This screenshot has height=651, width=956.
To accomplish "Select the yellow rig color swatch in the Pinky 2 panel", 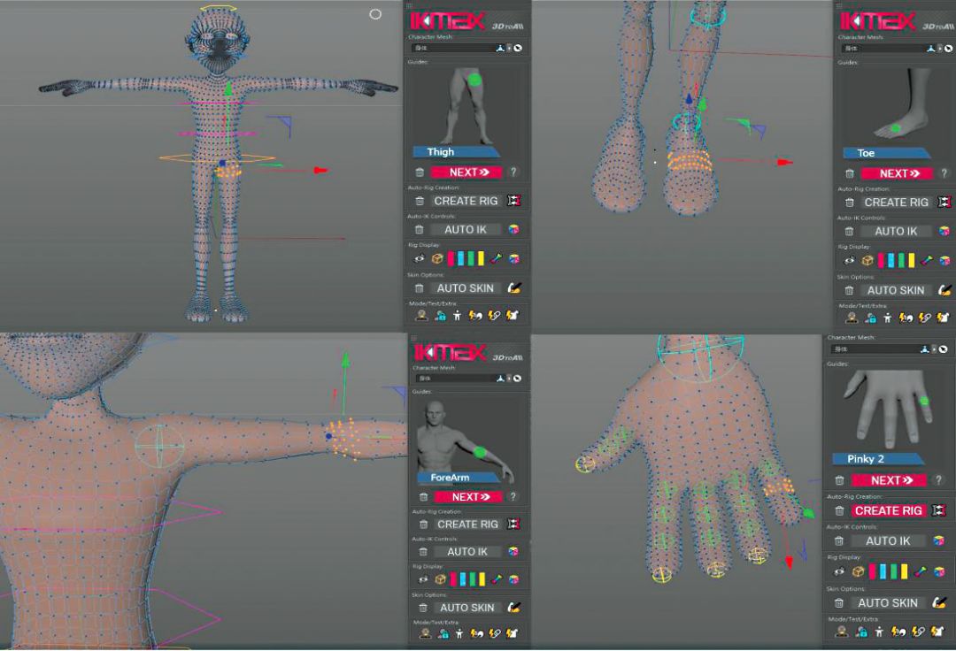I will point(904,571).
